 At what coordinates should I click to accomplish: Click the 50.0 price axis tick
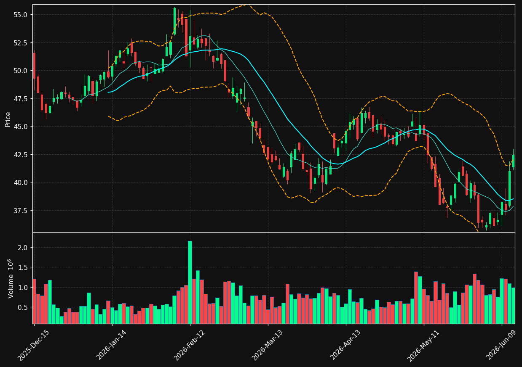click(x=21, y=71)
